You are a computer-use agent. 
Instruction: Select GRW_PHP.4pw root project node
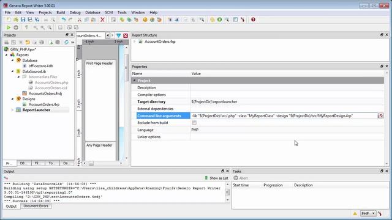[23, 50]
